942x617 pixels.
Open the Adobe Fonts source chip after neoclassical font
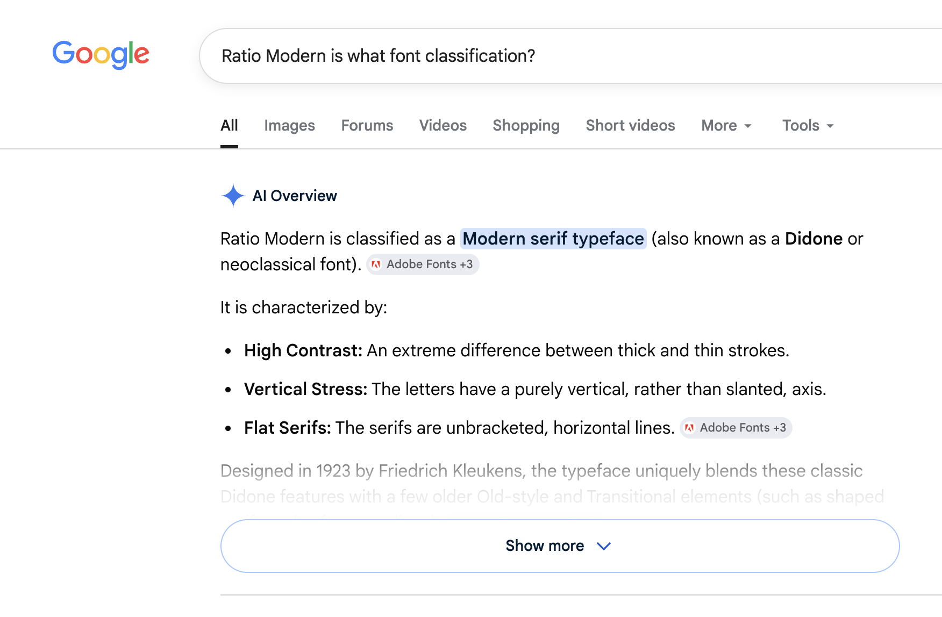pos(423,264)
